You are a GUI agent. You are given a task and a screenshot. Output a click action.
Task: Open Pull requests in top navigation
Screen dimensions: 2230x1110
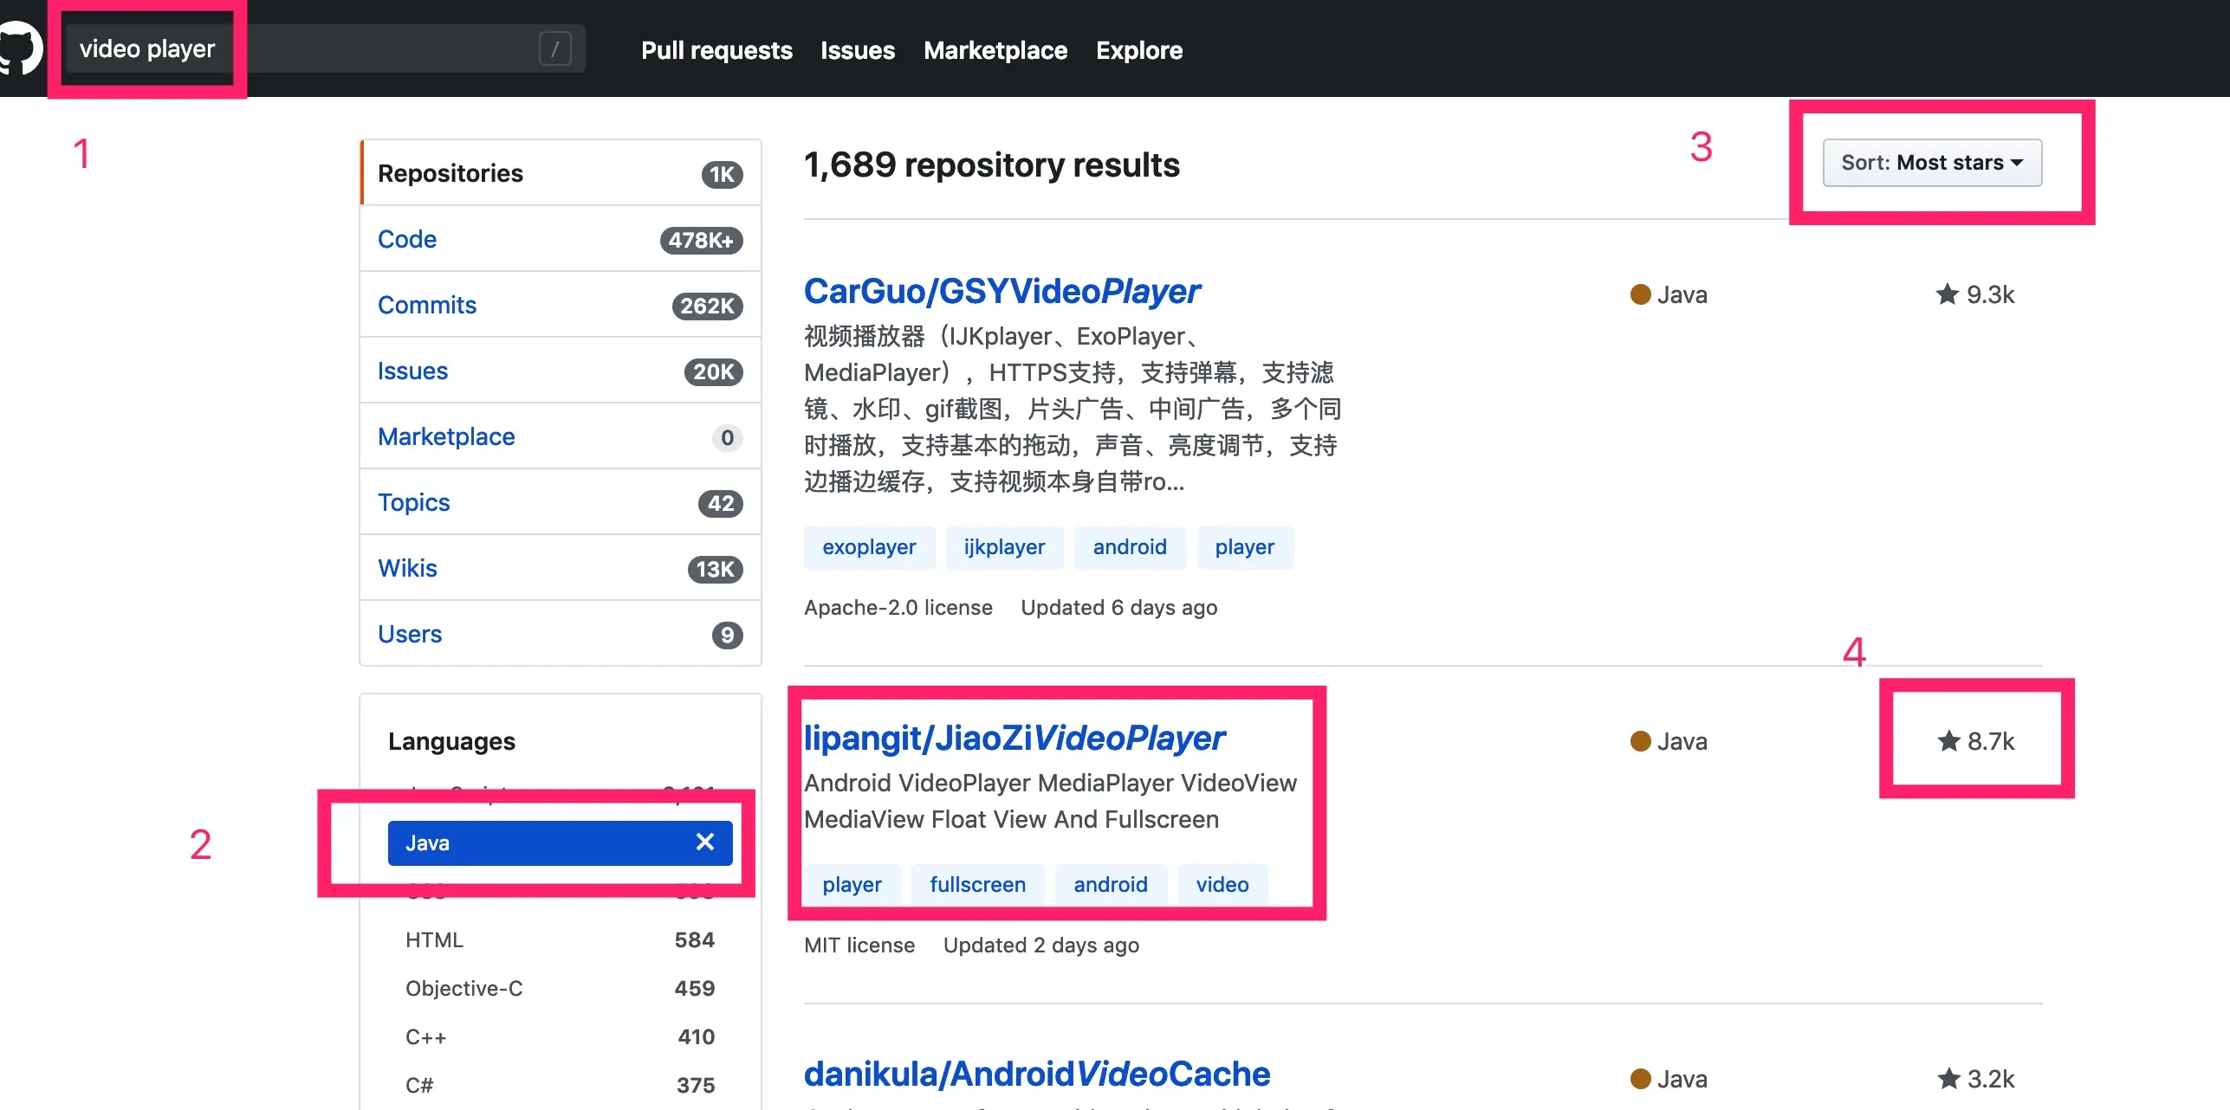click(716, 50)
